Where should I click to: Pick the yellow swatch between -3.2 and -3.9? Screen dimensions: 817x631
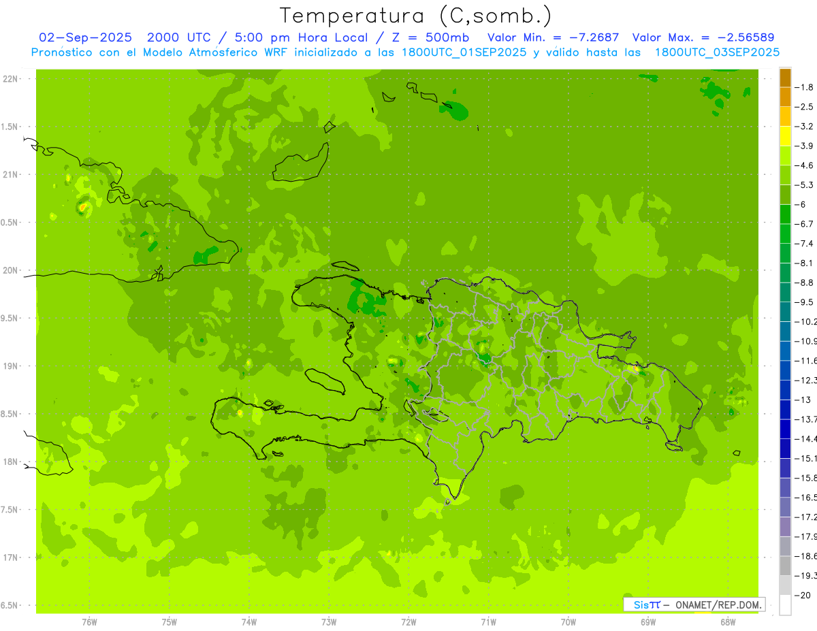click(785, 136)
